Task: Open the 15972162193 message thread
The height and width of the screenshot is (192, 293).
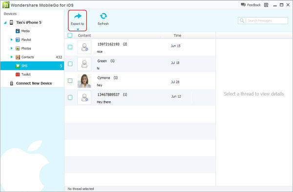Action: 140,47
